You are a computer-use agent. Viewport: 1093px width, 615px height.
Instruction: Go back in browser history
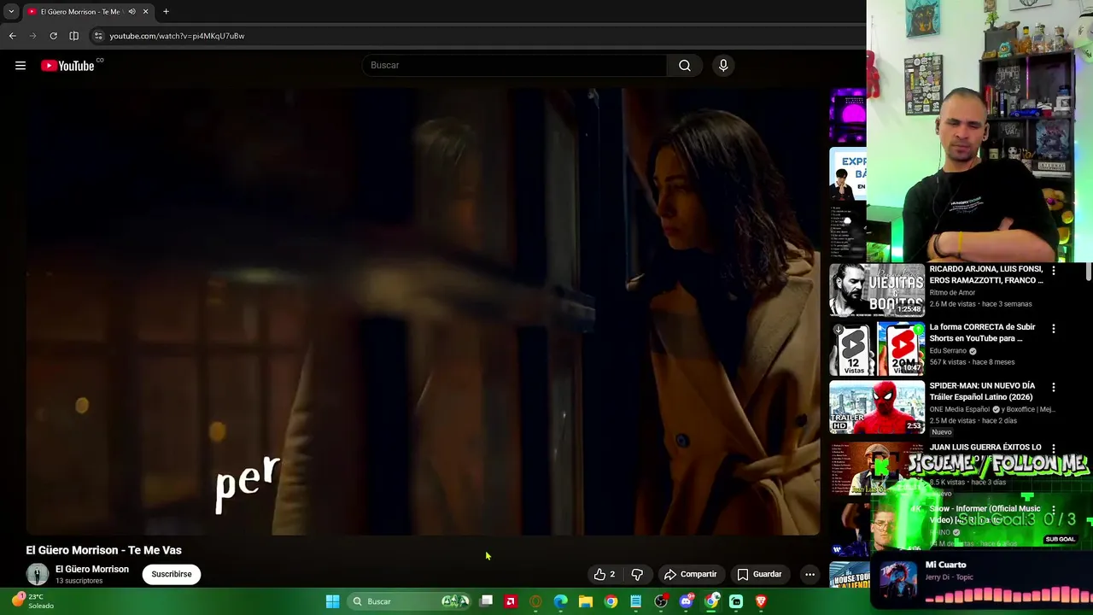pos(12,36)
